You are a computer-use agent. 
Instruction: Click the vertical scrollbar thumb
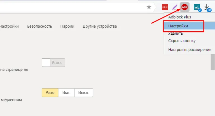(x=213, y=62)
